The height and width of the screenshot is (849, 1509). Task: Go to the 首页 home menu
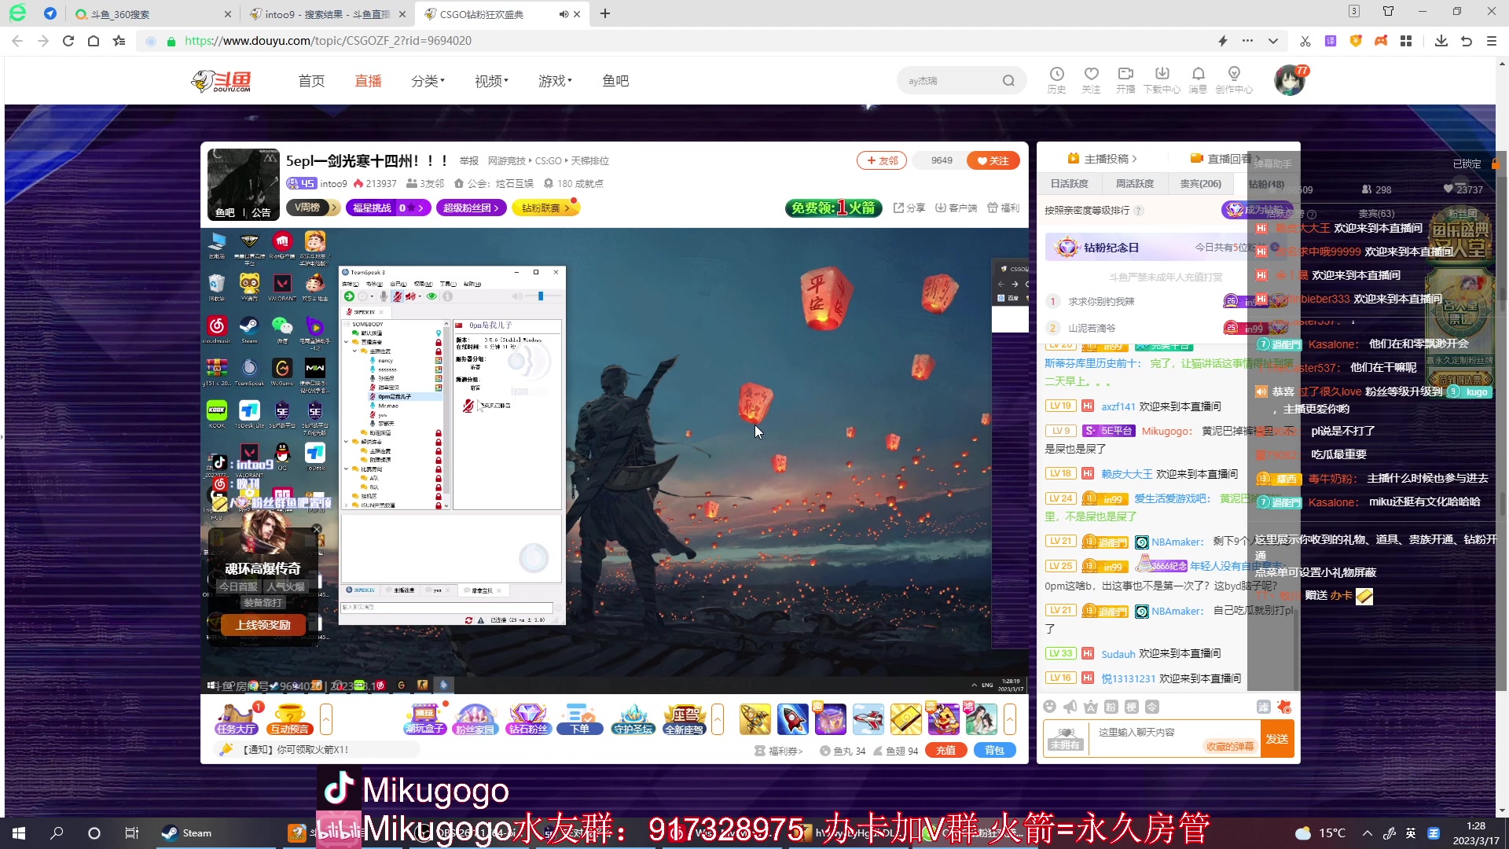click(311, 80)
